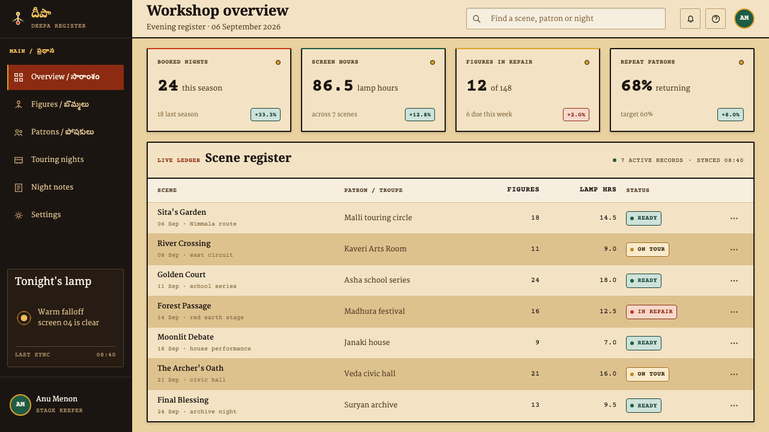Click the Repeat Patrons card
769x432 pixels.
click(x=682, y=90)
